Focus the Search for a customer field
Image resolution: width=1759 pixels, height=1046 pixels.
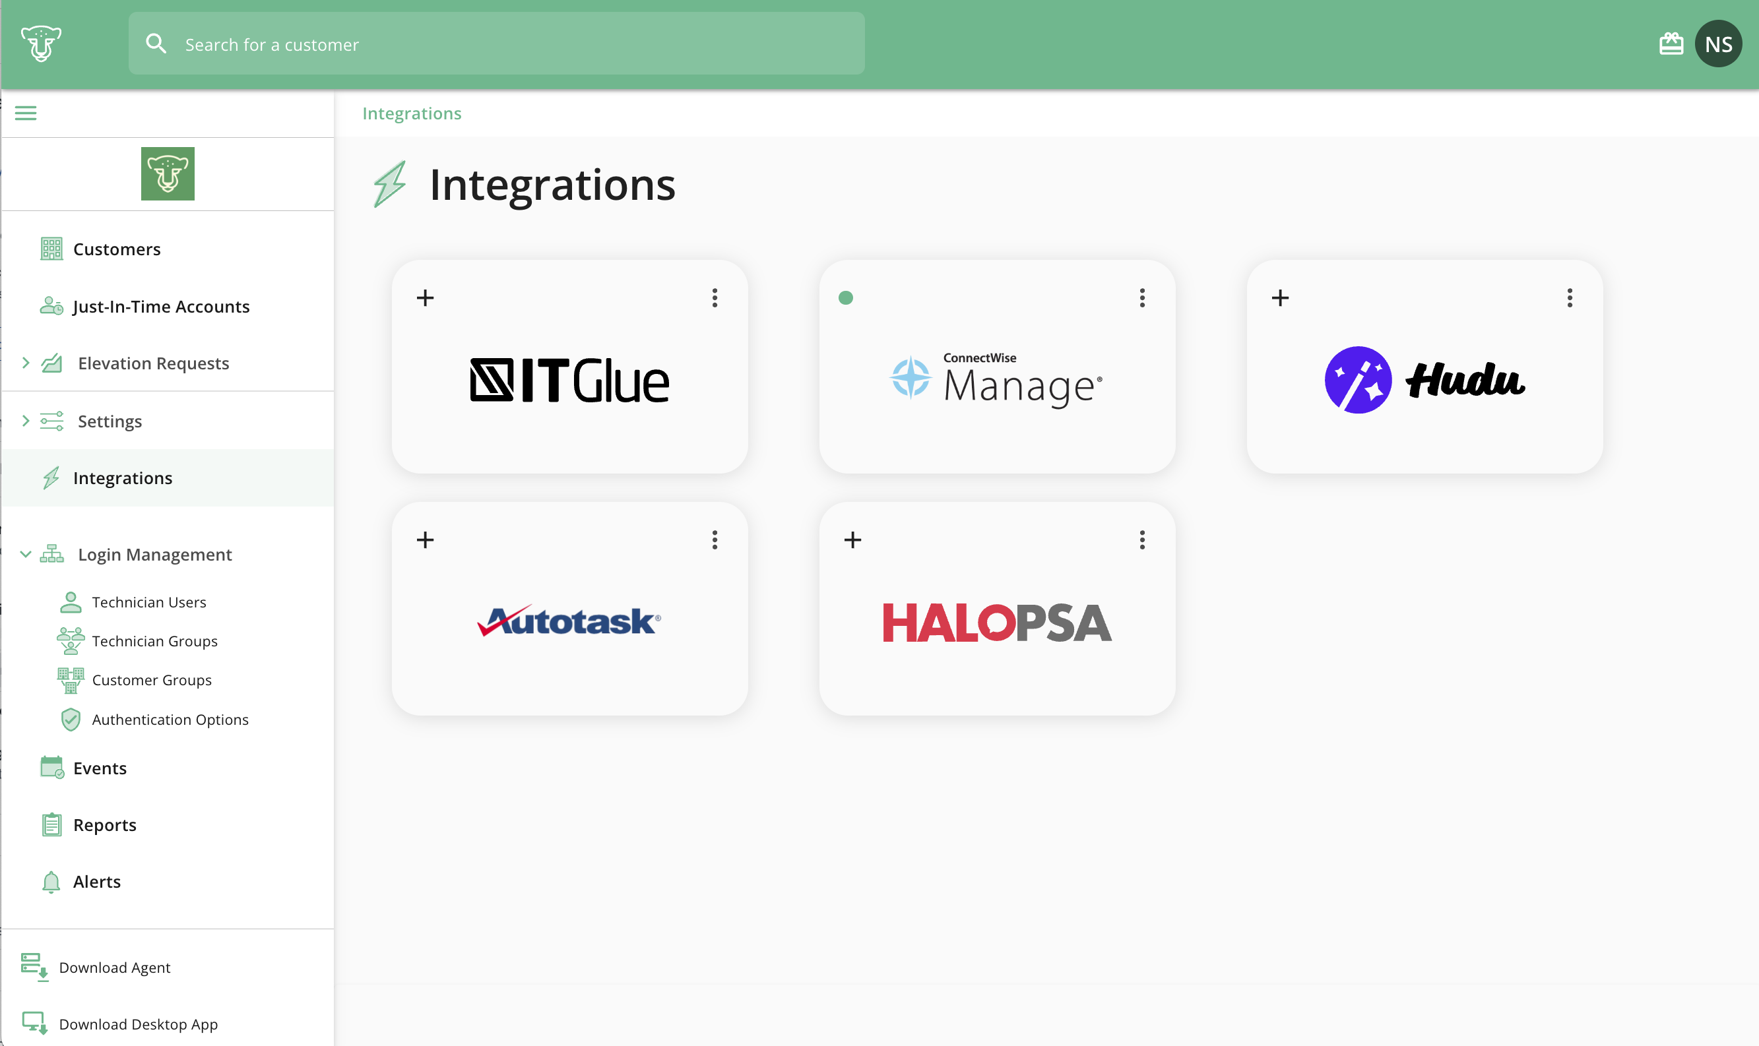point(496,44)
